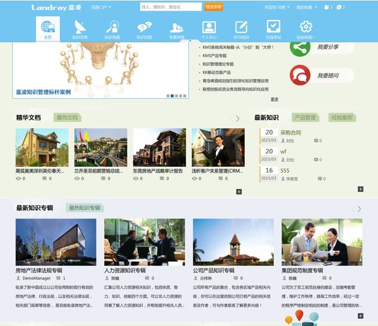
Task: Open the welcome user dropdown
Action: click(277, 7)
